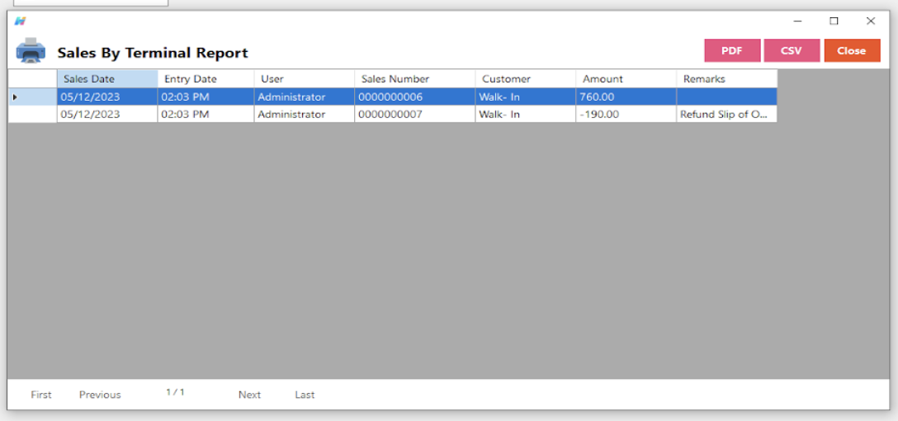Click the Sales Number column header
This screenshot has width=898, height=421.
414,79
